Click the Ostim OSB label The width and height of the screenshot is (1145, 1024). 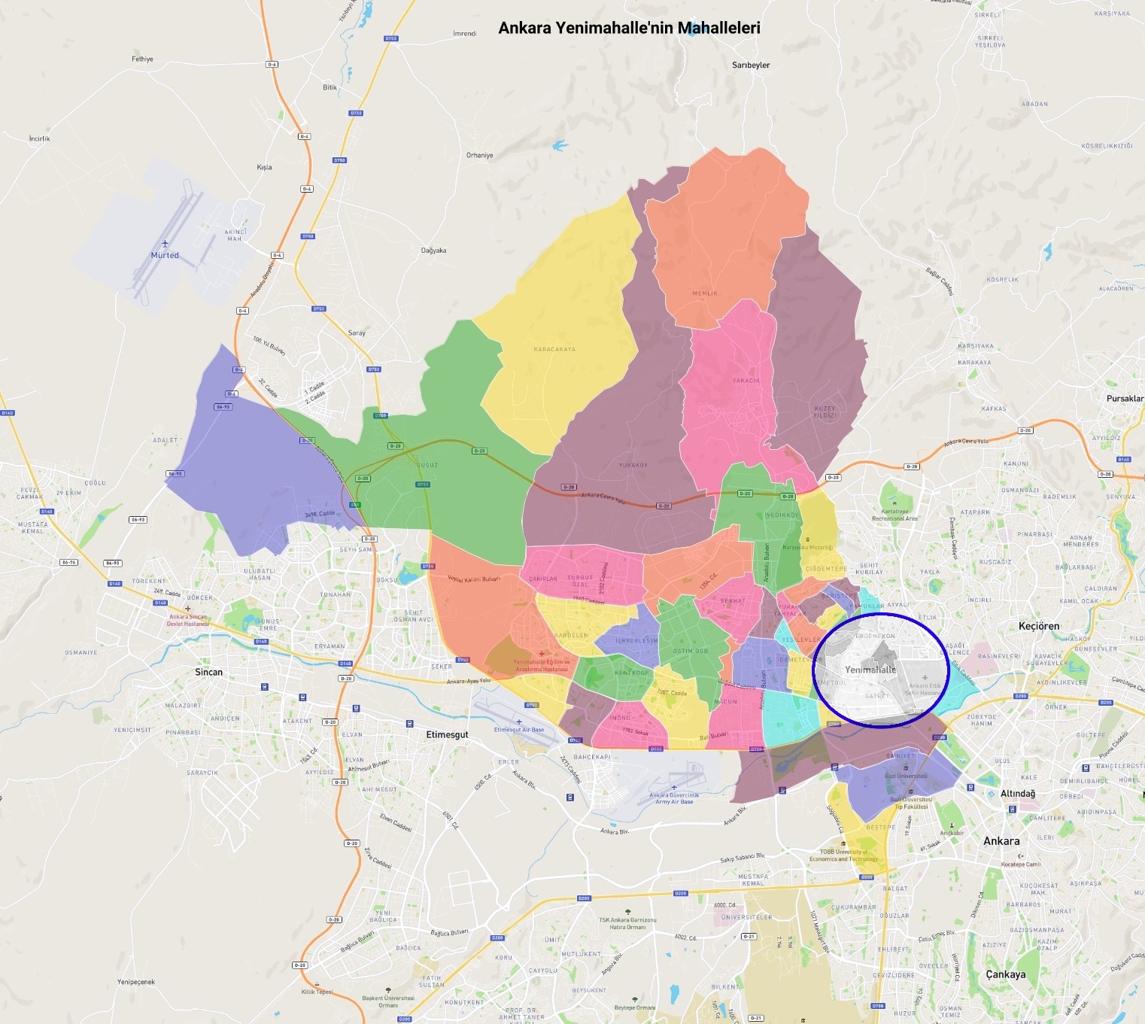[x=690, y=651]
